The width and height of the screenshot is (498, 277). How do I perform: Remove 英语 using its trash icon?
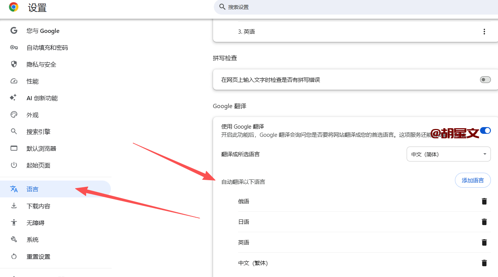pyautogui.click(x=484, y=243)
